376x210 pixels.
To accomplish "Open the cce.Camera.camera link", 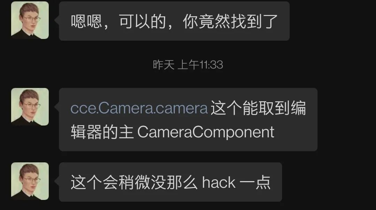I will [x=139, y=108].
